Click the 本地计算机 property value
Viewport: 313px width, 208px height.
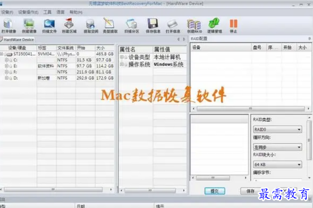167,57
